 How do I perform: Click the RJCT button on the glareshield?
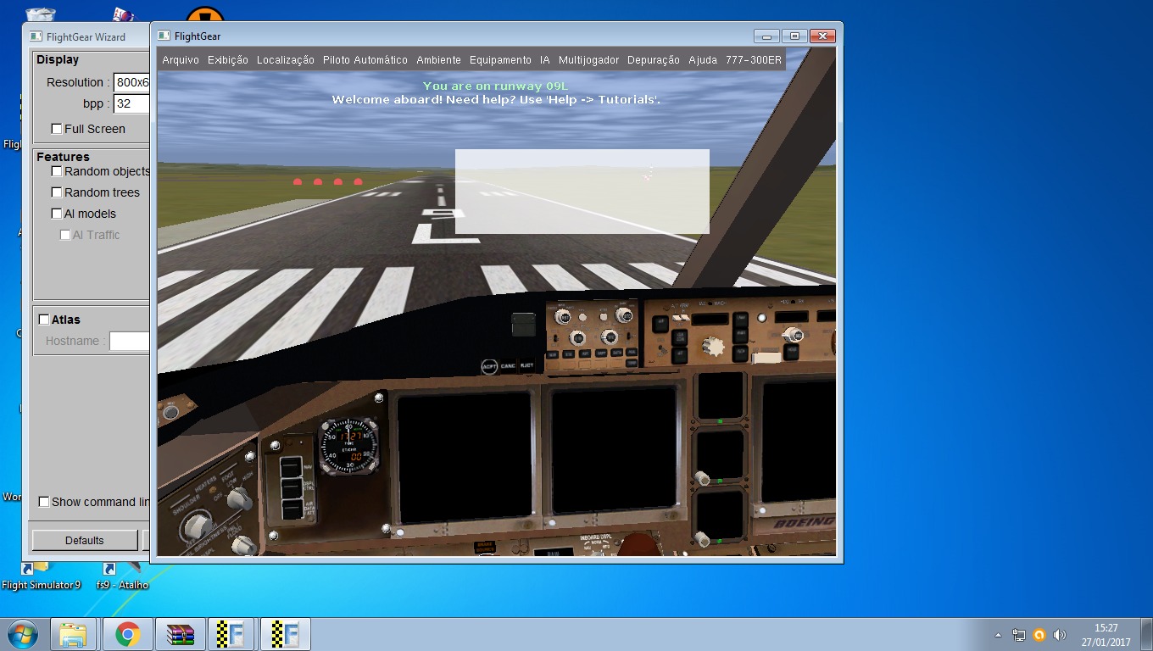point(526,365)
